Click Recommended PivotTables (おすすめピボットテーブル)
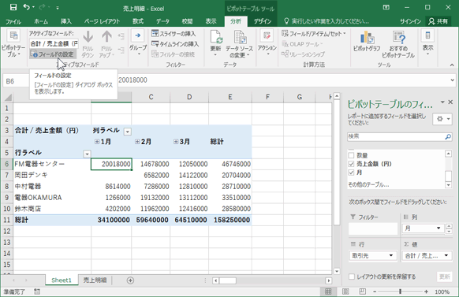 [x=398, y=44]
